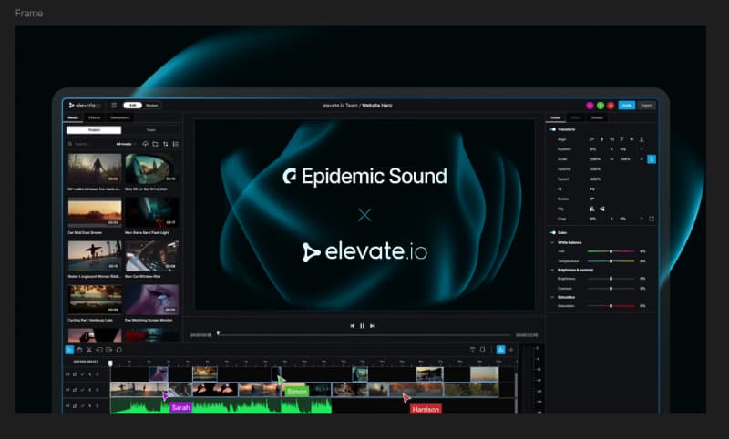The height and width of the screenshot is (439, 729).
Task: Open the Video properties tab
Action: [556, 118]
